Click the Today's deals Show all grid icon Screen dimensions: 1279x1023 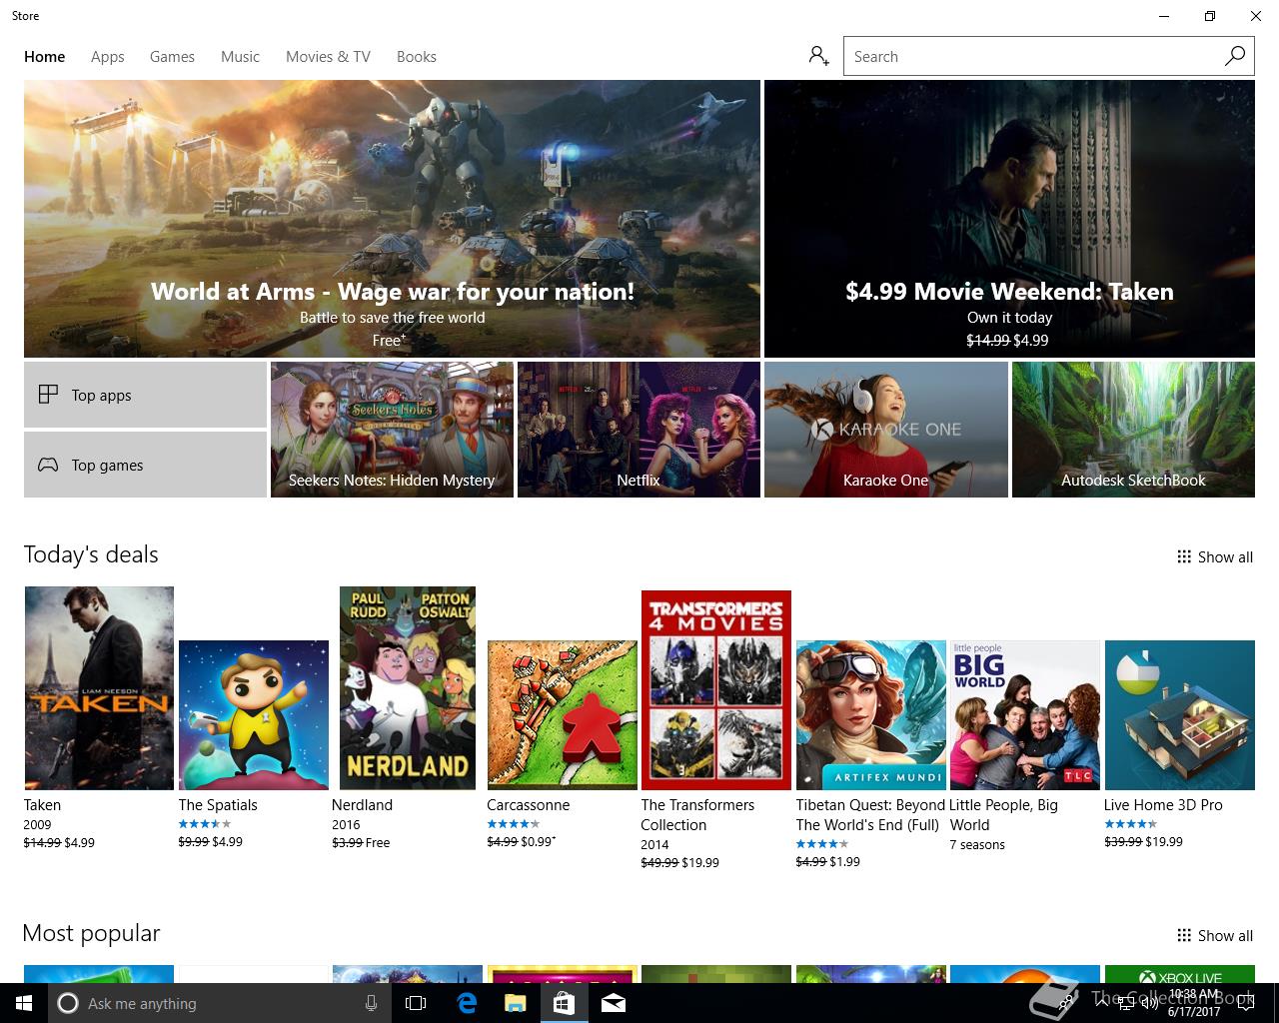point(1184,556)
